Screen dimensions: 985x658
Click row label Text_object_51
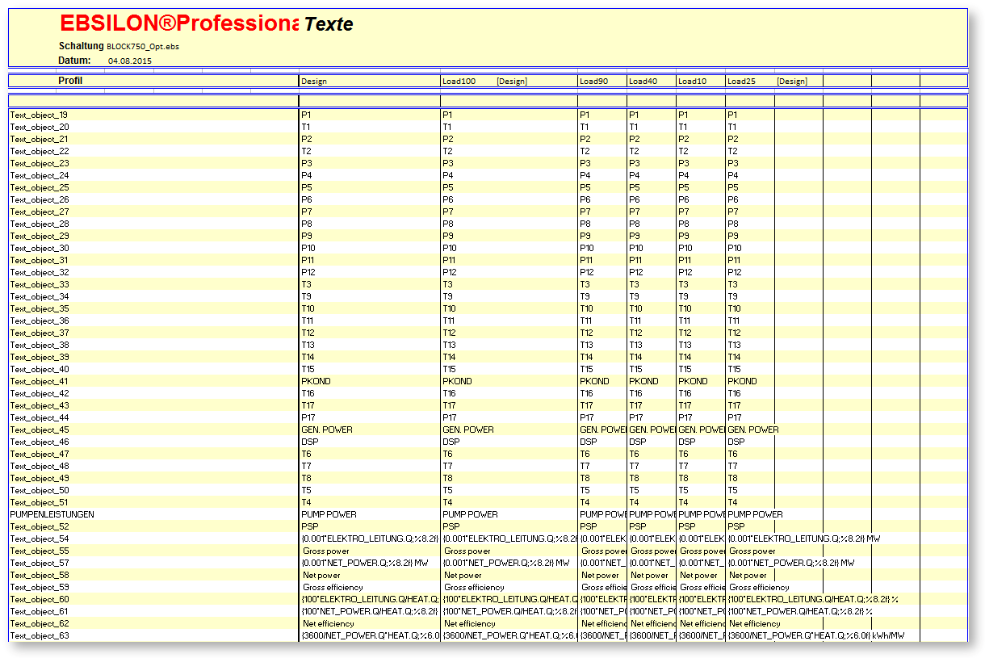click(40, 502)
